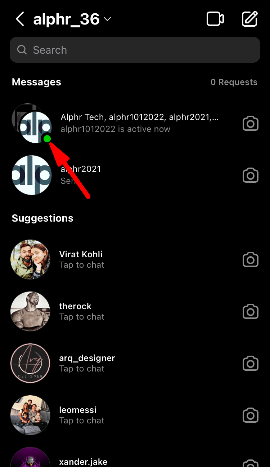Open the group chat with Alphr Tech, alphr1012022
The height and width of the screenshot is (467, 270).
tap(135, 123)
